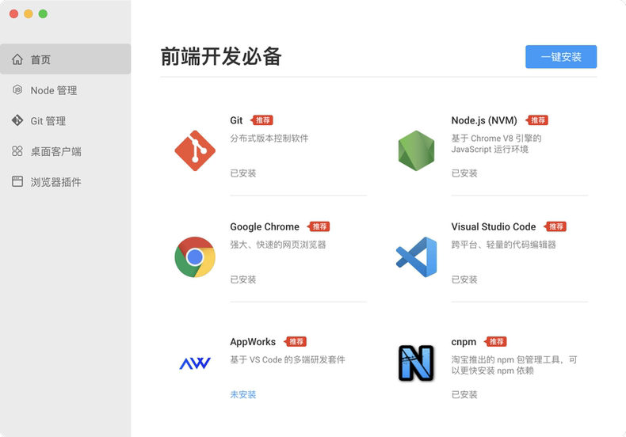
Task: Click 已安装 status under Node.js (NVM)
Action: click(x=464, y=173)
